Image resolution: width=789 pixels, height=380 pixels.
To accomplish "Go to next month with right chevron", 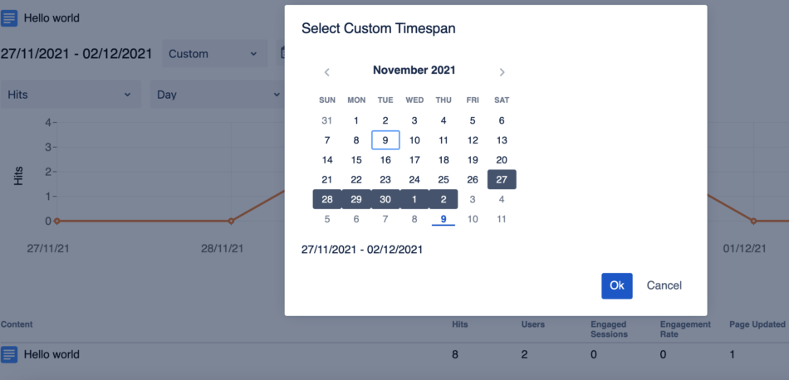I will click(x=502, y=72).
